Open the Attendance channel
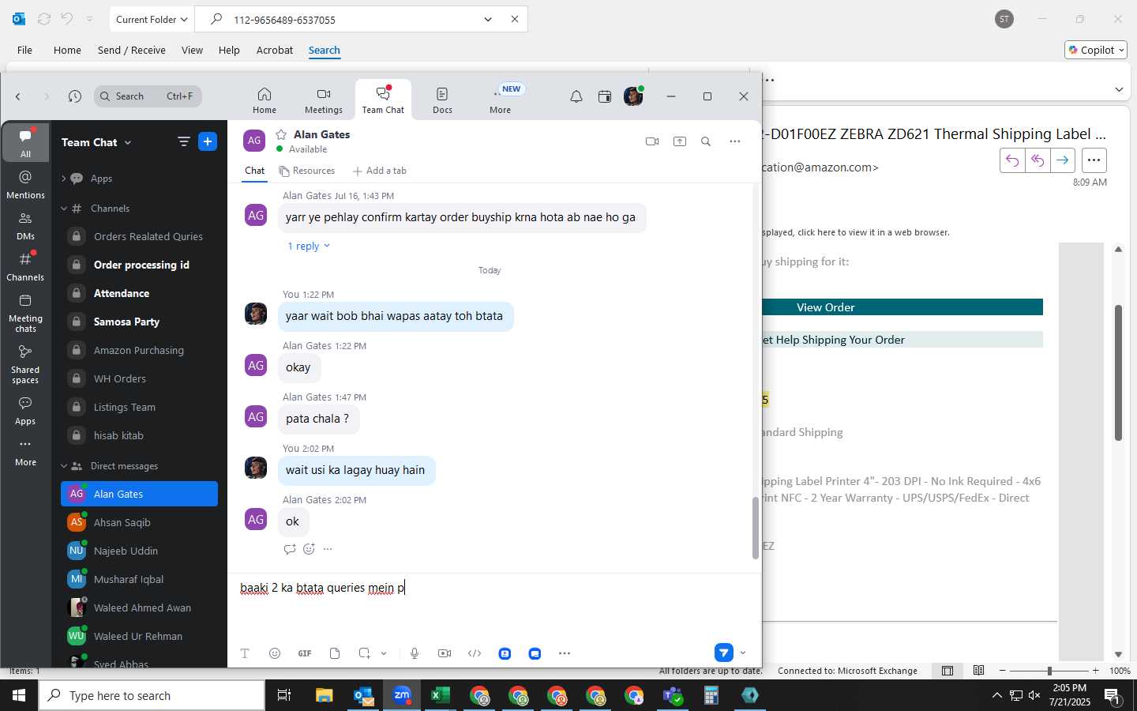1137x711 pixels. point(139,293)
